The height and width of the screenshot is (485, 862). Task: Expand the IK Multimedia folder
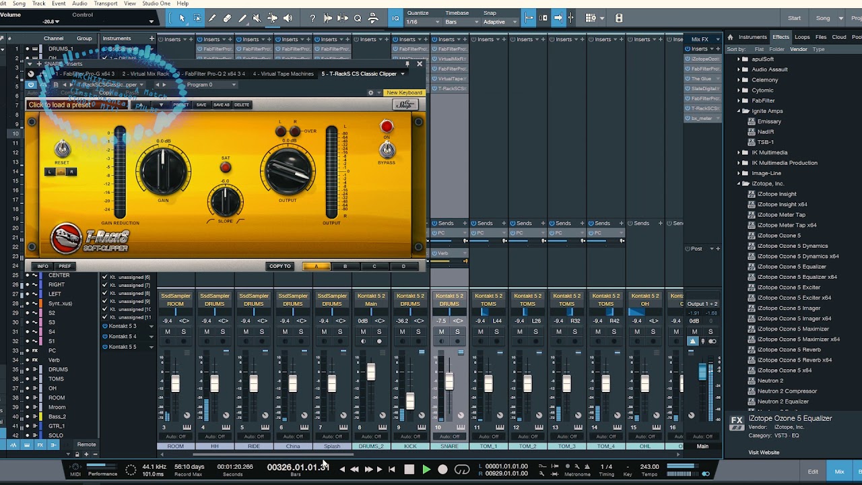[738, 152]
